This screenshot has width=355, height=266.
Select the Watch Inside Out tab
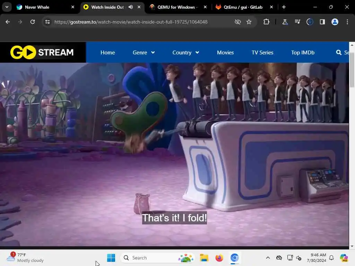tap(112, 7)
